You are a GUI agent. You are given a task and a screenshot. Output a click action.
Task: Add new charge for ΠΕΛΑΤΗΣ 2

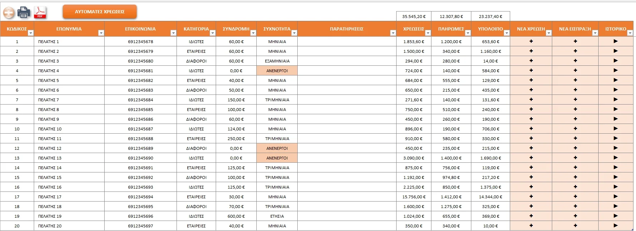531,51
